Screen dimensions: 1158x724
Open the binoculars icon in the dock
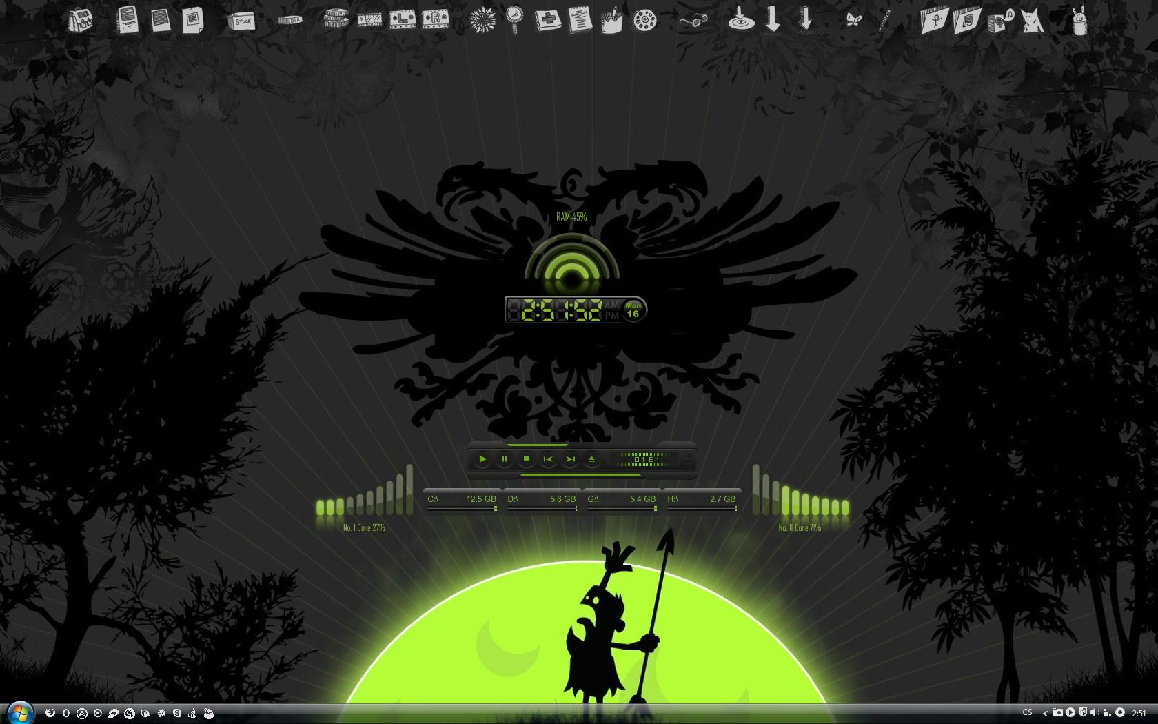[x=693, y=21]
